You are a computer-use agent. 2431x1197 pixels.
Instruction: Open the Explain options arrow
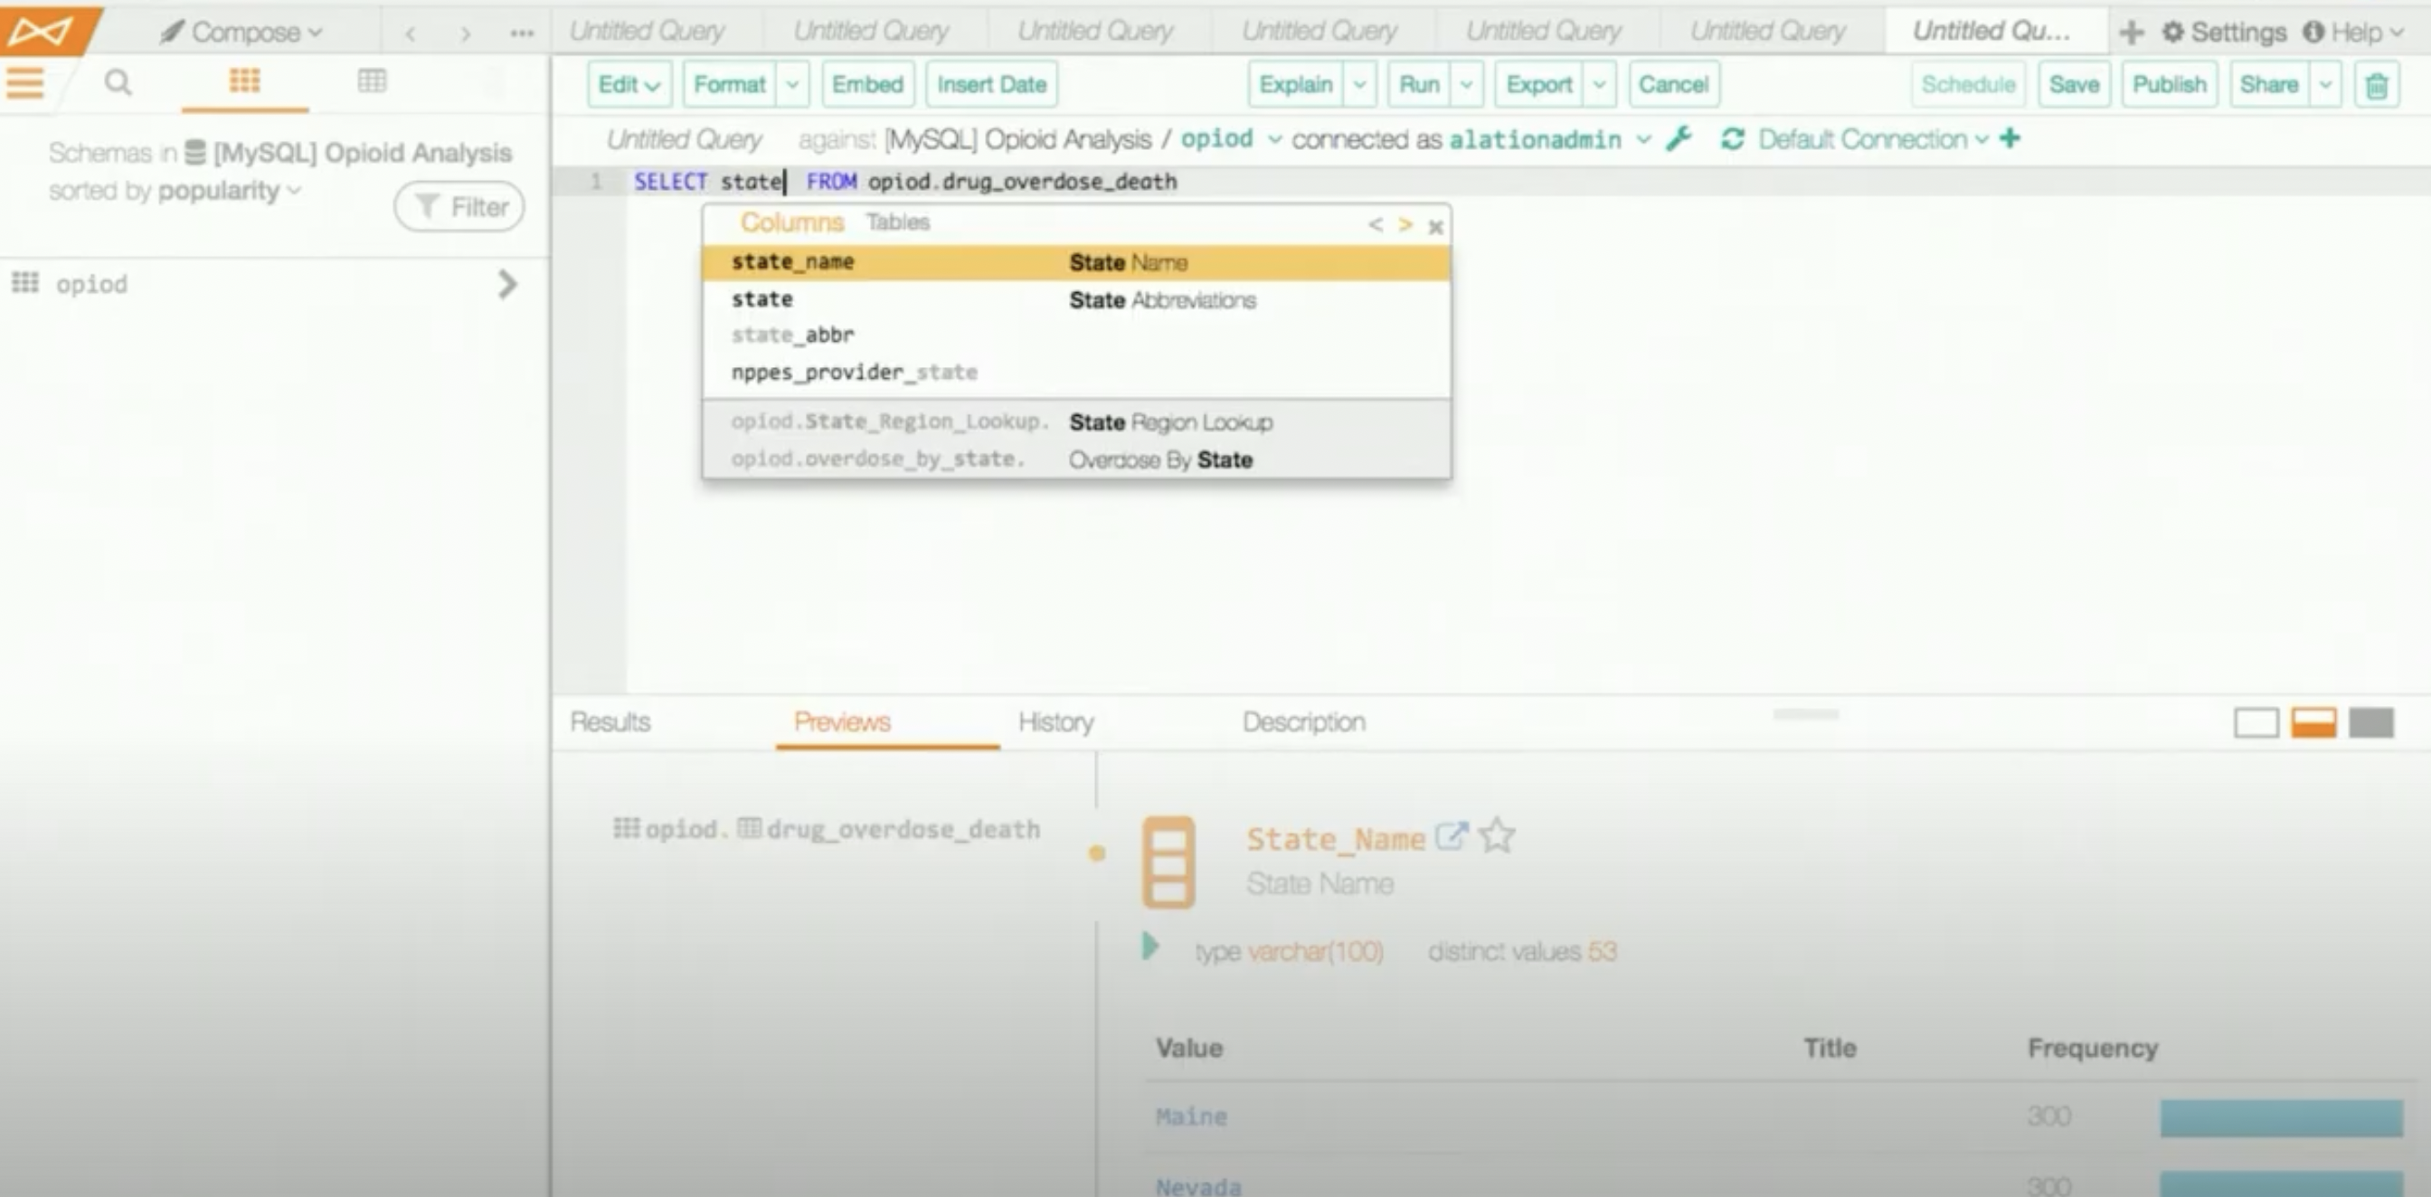(x=1359, y=85)
